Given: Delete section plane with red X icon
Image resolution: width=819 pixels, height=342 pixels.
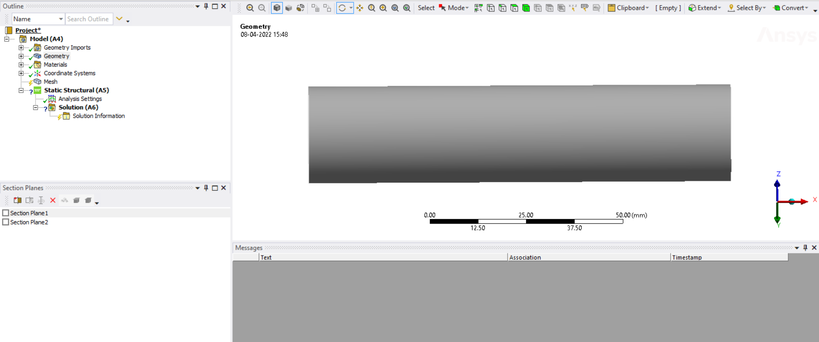Looking at the screenshot, I should tap(53, 200).
